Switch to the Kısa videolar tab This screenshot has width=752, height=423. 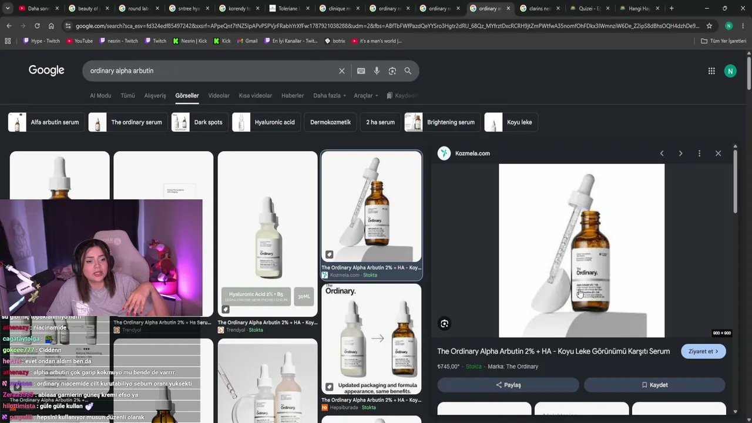[x=256, y=96]
